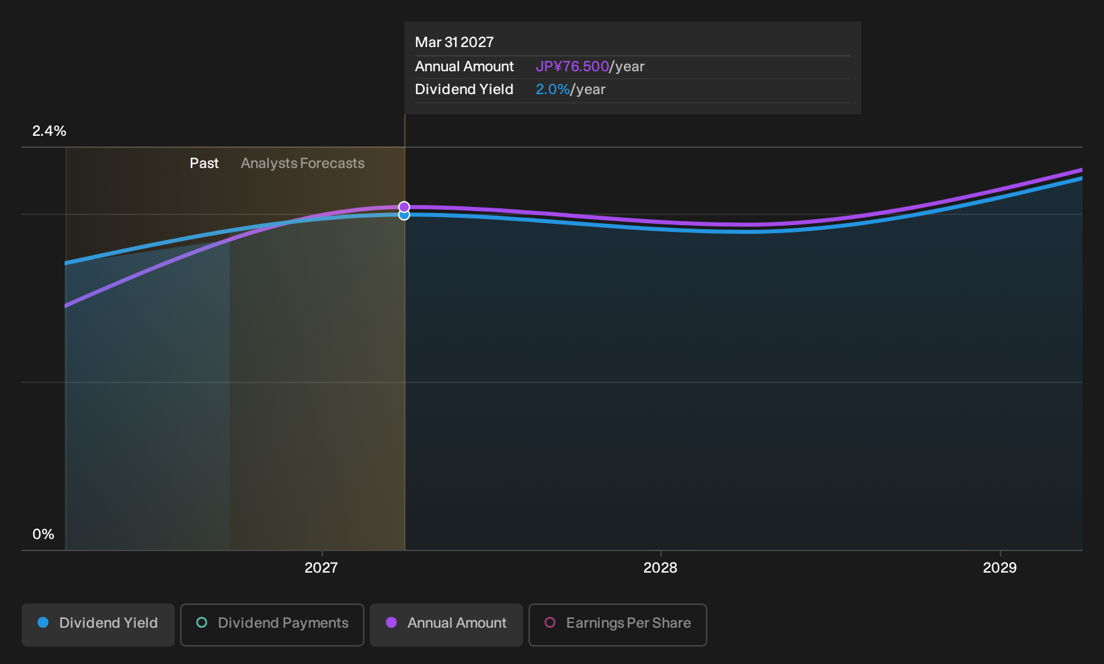Click the Analysts Forecasts label

pyautogui.click(x=303, y=163)
